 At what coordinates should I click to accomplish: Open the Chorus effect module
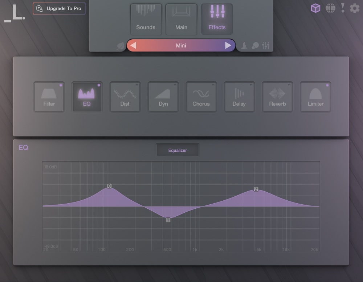[201, 97]
